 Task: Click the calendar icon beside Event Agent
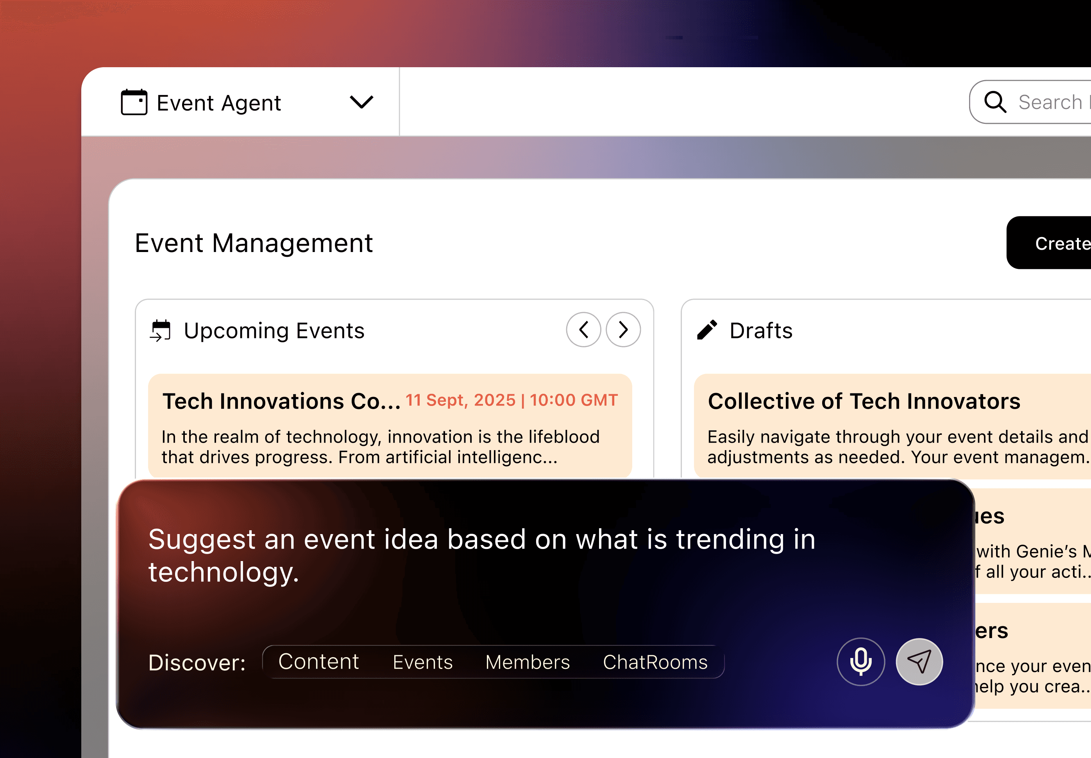click(x=134, y=102)
